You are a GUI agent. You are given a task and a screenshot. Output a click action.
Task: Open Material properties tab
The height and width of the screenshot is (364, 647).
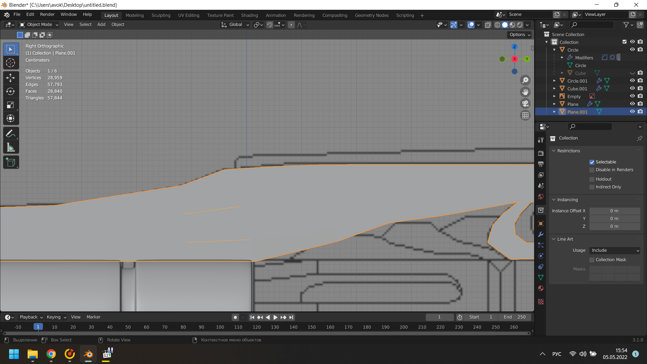(541, 289)
